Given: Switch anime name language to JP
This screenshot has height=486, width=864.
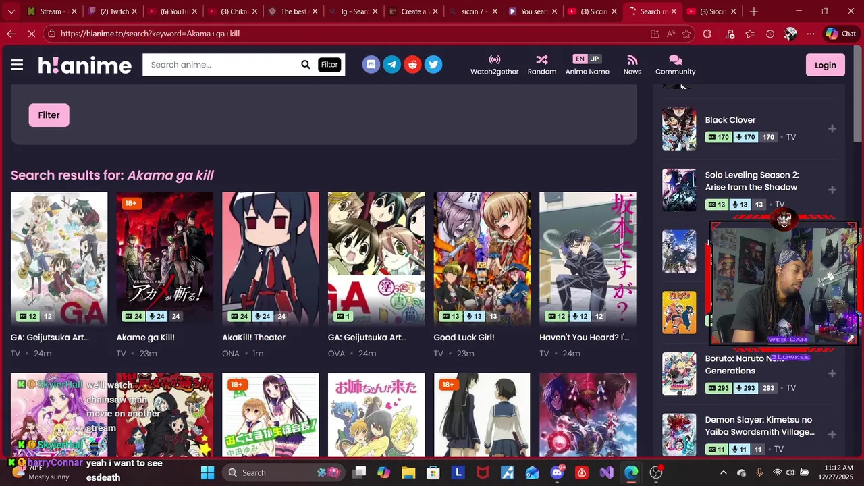Looking at the screenshot, I should click(x=595, y=59).
